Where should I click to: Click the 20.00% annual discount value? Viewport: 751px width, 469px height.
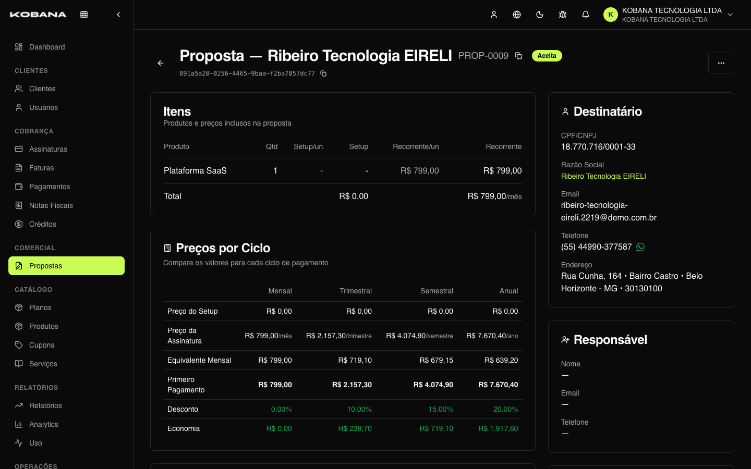point(506,409)
